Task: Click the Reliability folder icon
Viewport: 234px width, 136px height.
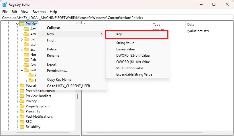Action: [x=22, y=127]
